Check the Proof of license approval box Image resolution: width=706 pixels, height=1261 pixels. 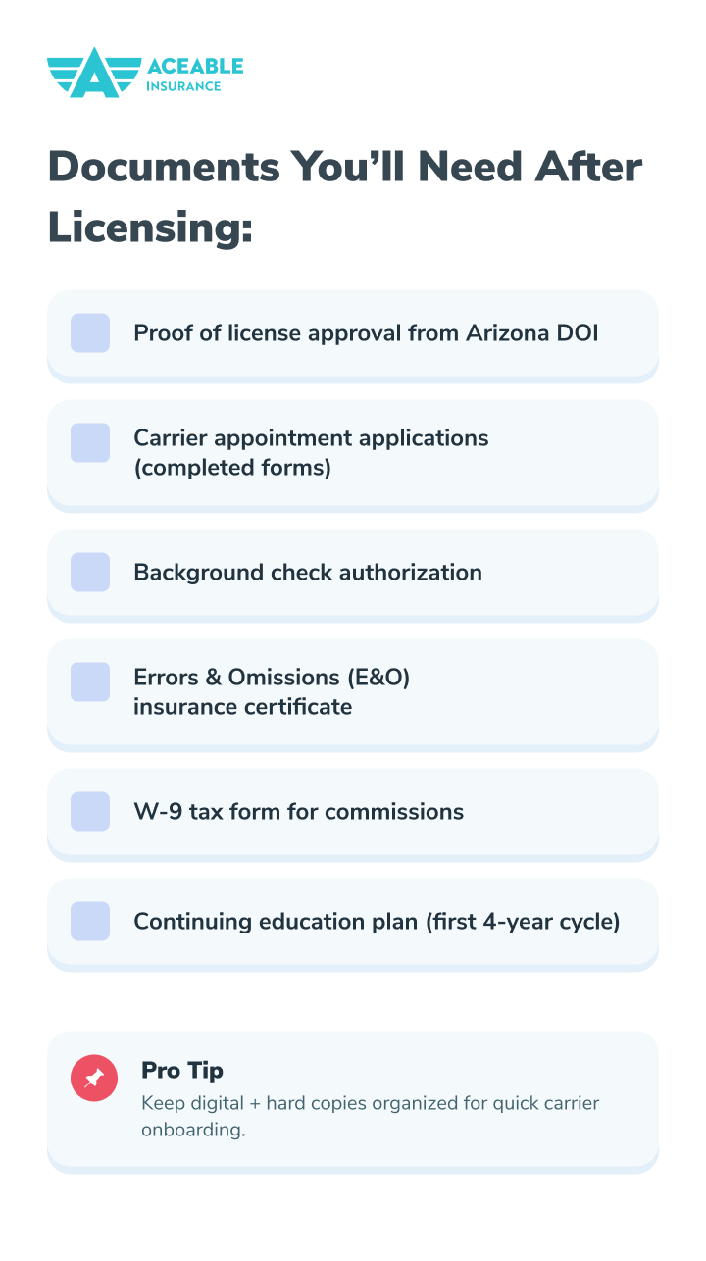coord(90,332)
